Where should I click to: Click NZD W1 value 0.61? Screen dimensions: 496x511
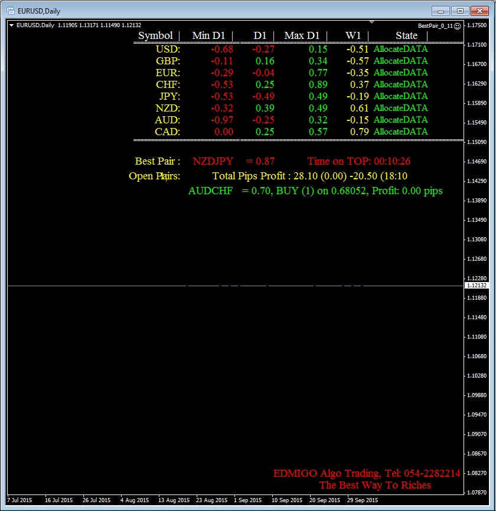pyautogui.click(x=359, y=108)
